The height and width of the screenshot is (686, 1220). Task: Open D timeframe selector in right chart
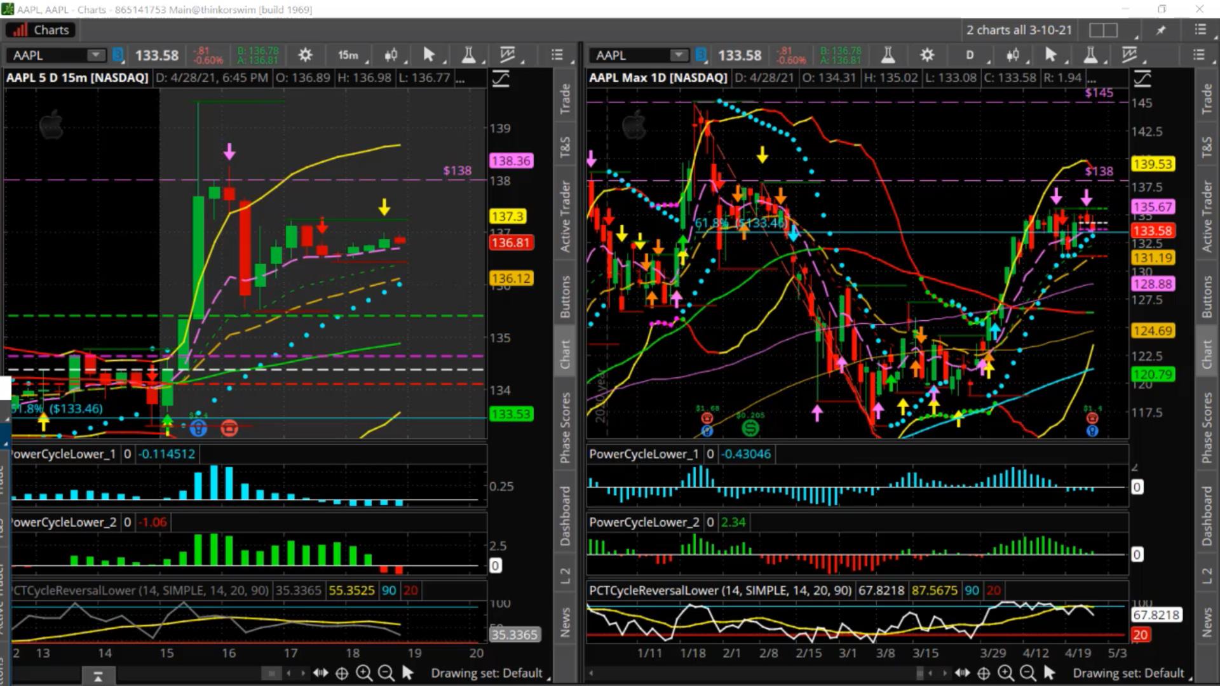[970, 55]
